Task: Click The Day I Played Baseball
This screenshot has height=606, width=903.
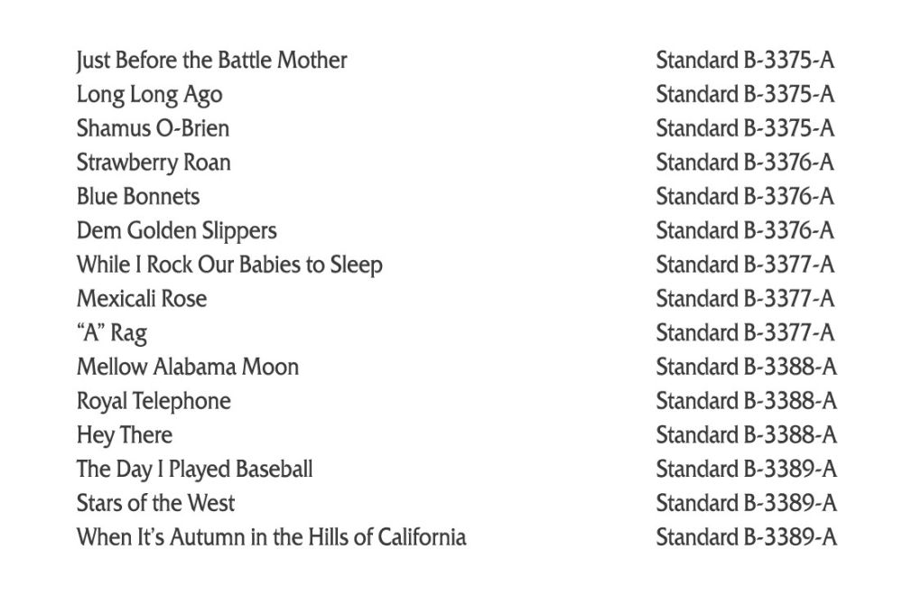Action: pyautogui.click(x=194, y=470)
